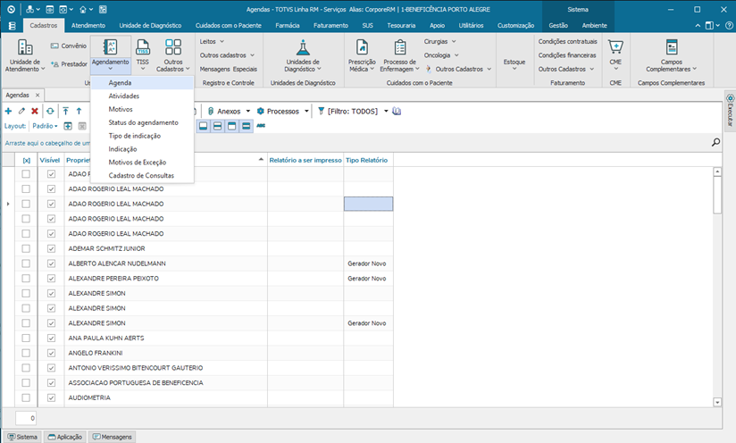Check selection box for ADEMAR SCHMITZ JUNIOR
The width and height of the screenshot is (736, 443).
(26, 248)
